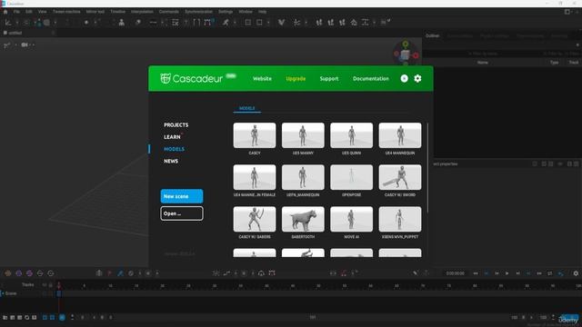Screen dimensions: 582x327
Task: Select PROJECTS in the launcher sidebar
Action: pyautogui.click(x=176, y=125)
